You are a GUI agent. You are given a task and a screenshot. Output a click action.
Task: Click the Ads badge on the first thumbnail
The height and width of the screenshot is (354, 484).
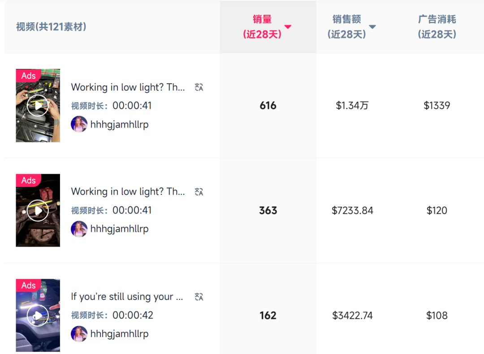[28, 76]
